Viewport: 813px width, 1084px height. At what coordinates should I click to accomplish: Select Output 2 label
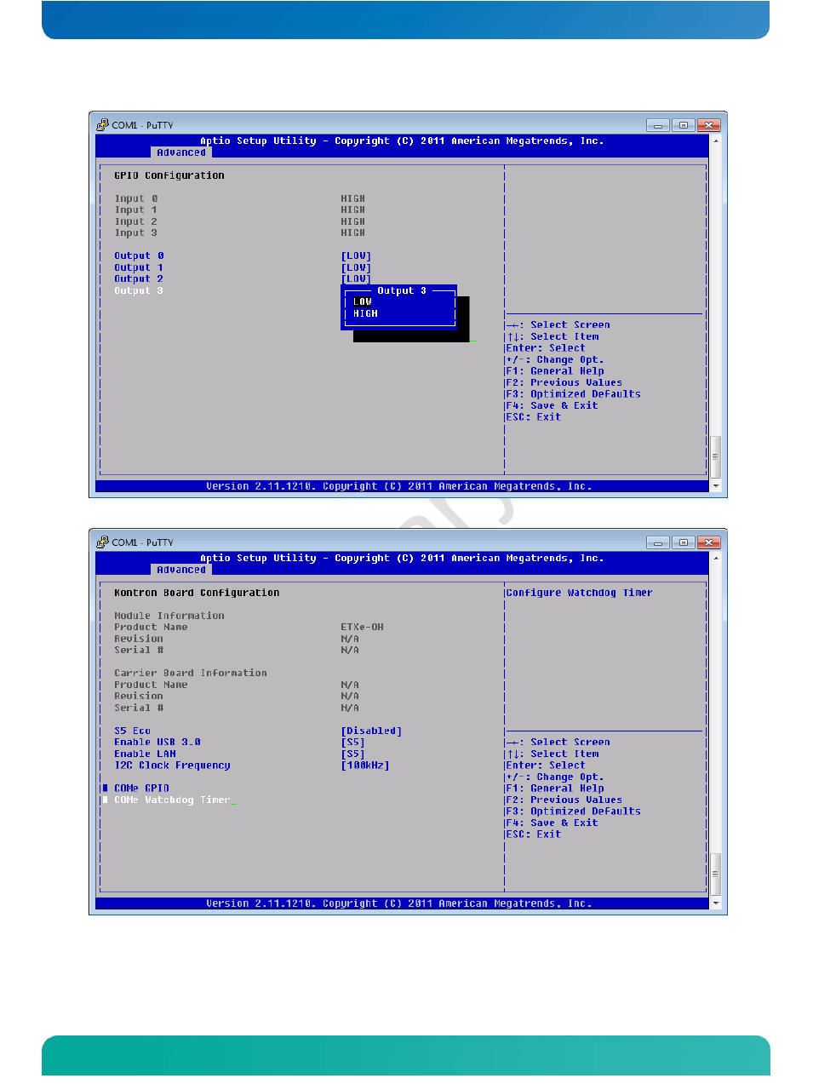click(x=139, y=278)
